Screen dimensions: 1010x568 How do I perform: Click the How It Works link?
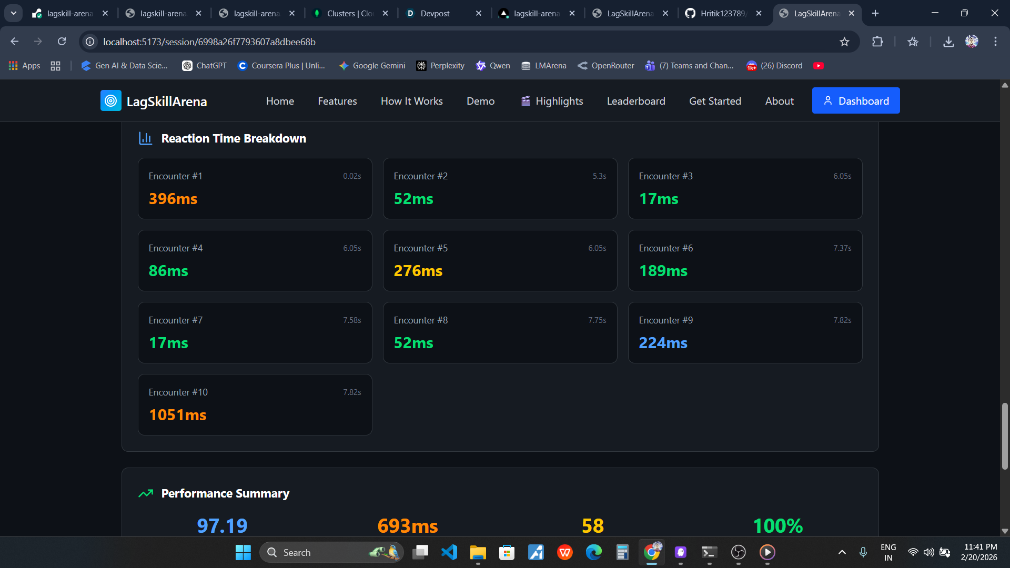(x=411, y=101)
